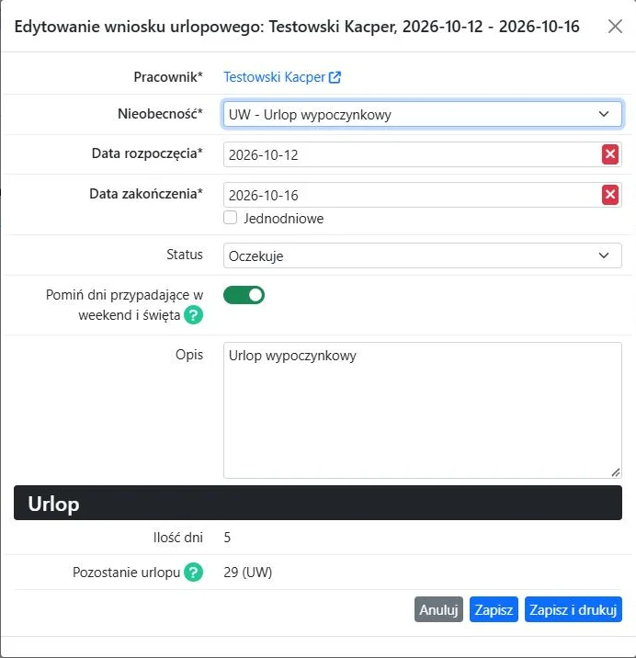The width and height of the screenshot is (636, 658).
Task: Select the remaining leave value 29 (UW)
Action: [247, 573]
